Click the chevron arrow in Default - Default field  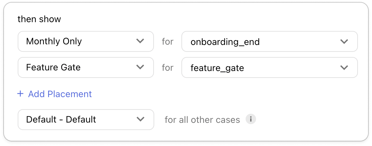[x=140, y=119]
